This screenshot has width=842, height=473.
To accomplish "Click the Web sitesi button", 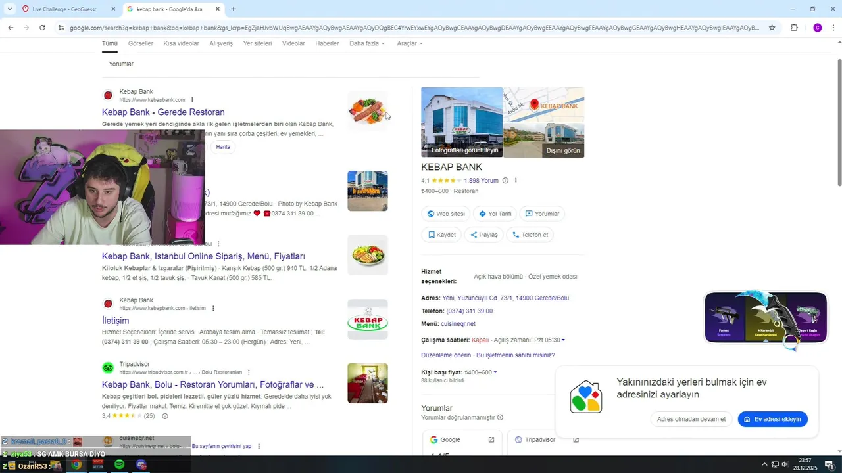I will [446, 214].
